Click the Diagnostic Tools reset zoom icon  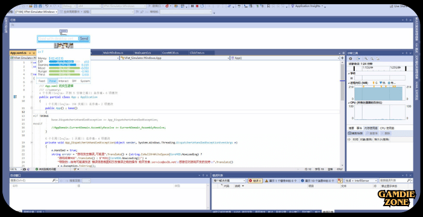tap(378, 58)
